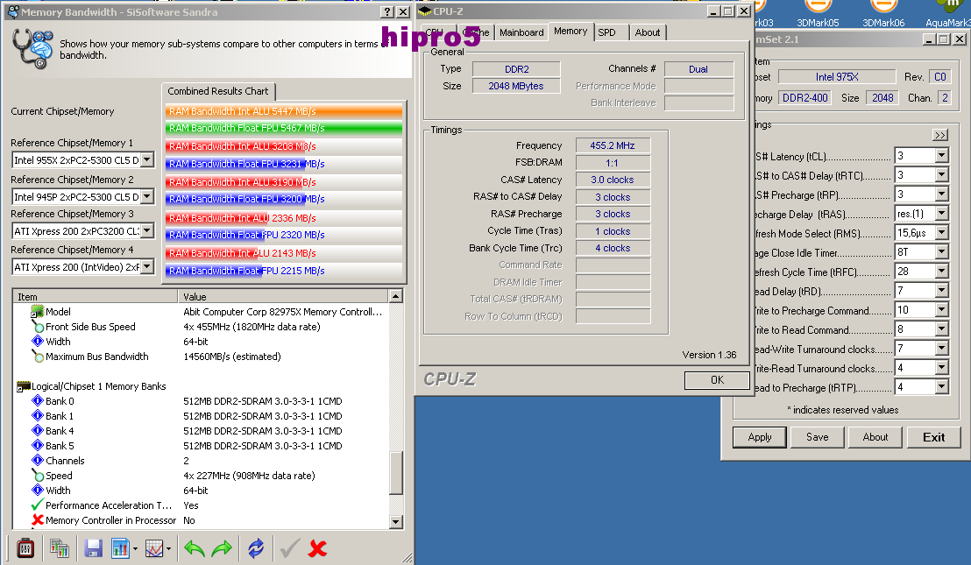Click the red X cancel icon
Screen dimensions: 971x565
coord(318,548)
